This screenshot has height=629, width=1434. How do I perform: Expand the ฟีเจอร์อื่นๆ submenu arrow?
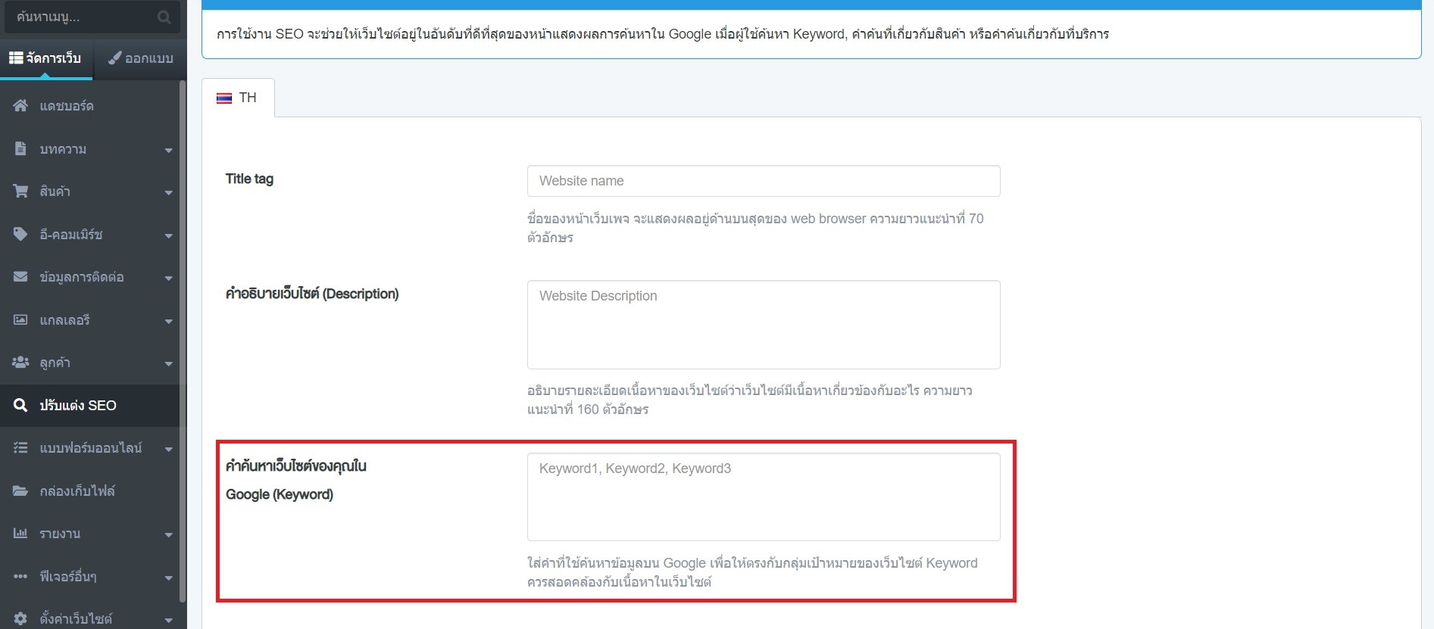pos(168,578)
